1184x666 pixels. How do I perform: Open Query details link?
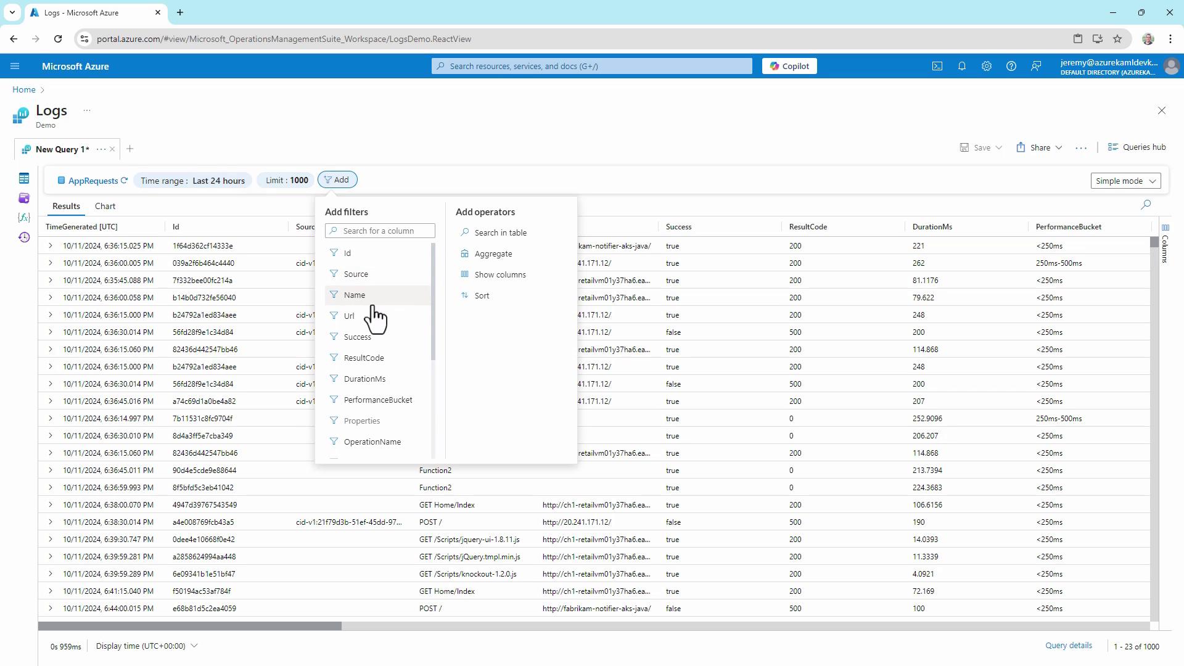1069,646
